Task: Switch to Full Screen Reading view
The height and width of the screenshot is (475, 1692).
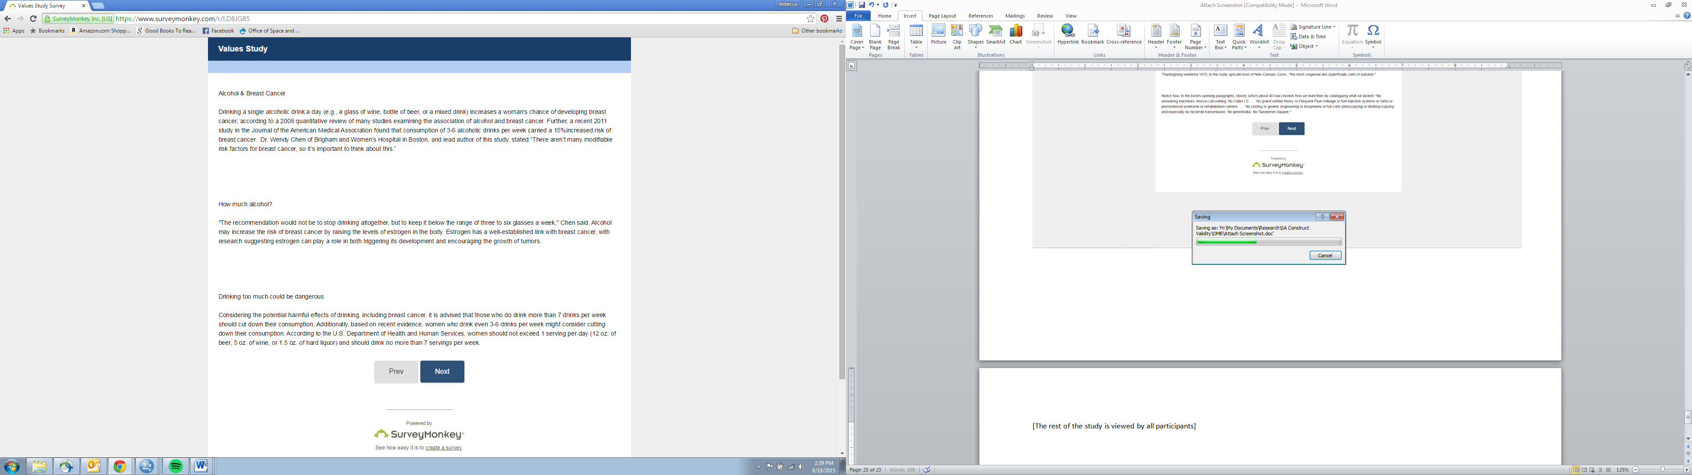Action: [1584, 470]
